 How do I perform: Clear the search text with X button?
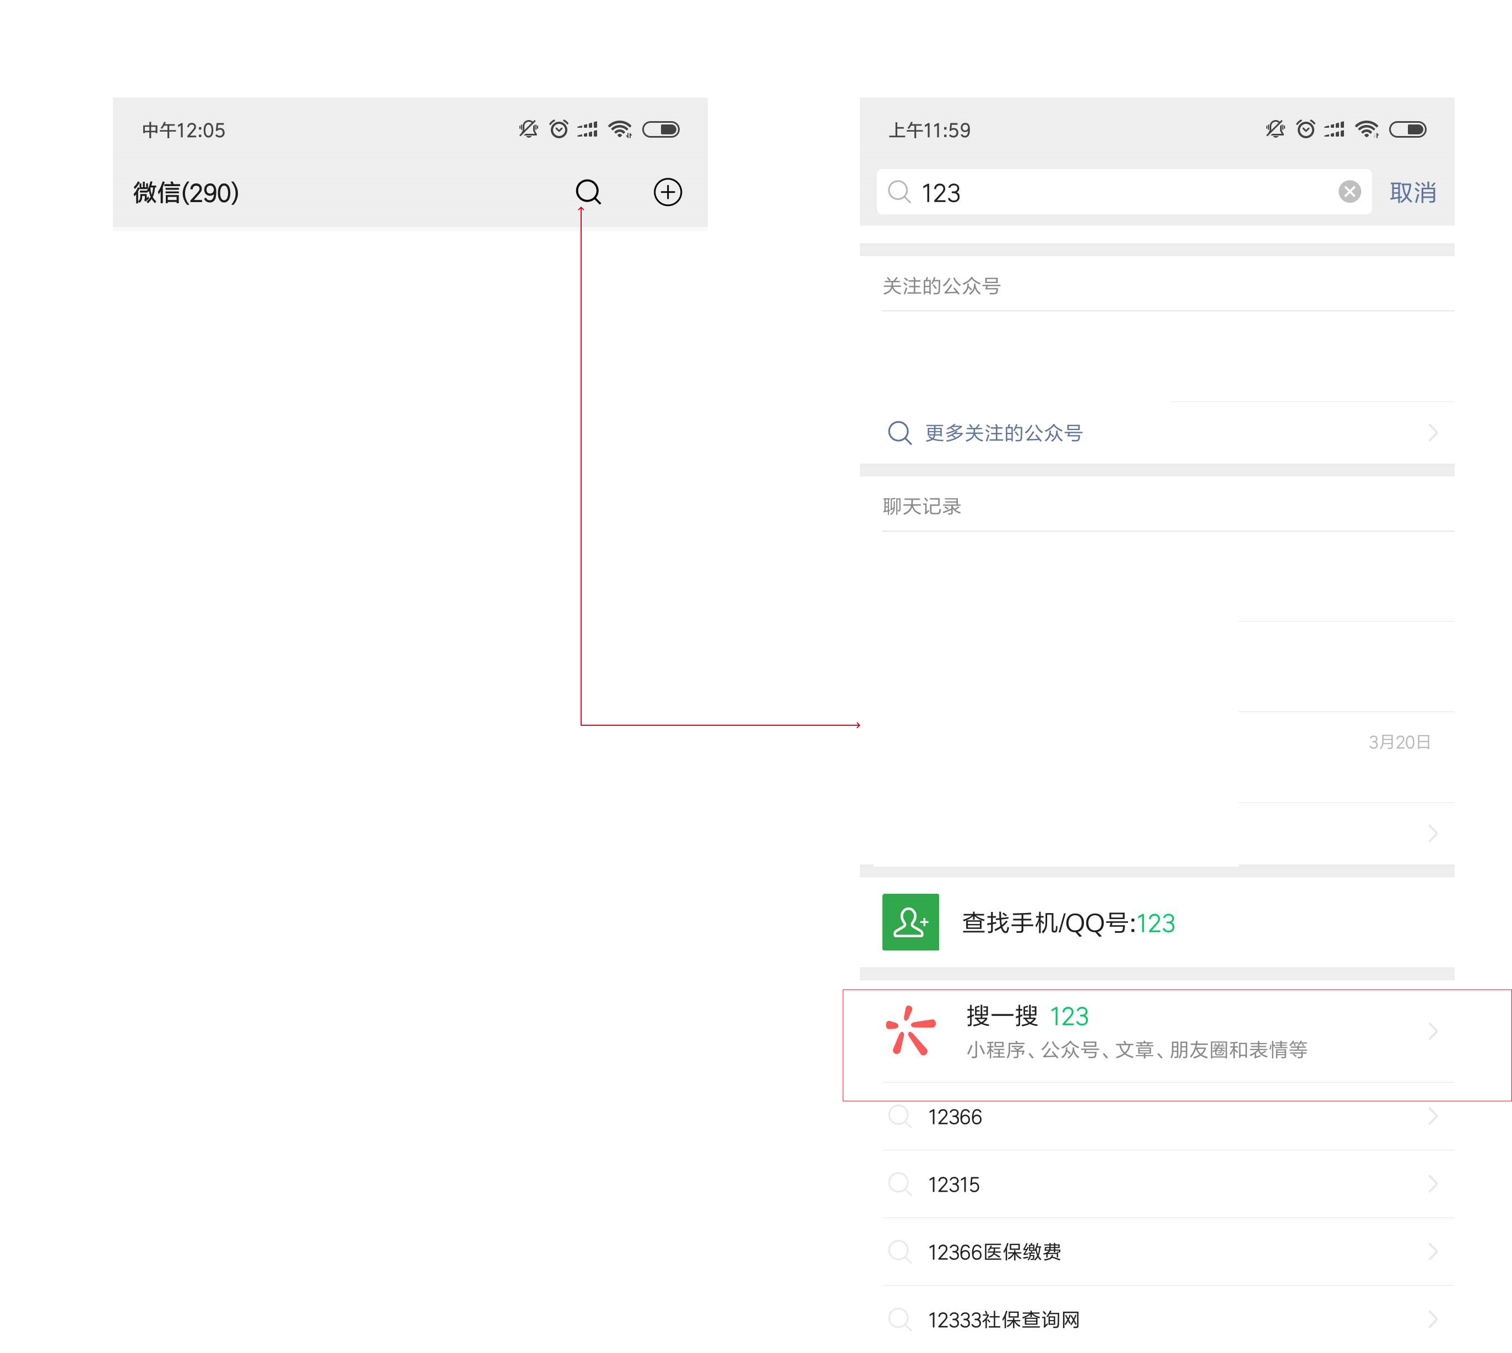[x=1349, y=192]
